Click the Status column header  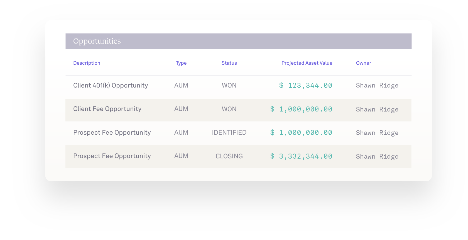(x=229, y=63)
